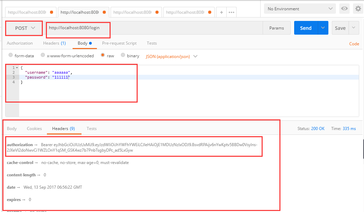This screenshot has width=364, height=212.
Task: Click the cache-control header value
Action: 85,163
